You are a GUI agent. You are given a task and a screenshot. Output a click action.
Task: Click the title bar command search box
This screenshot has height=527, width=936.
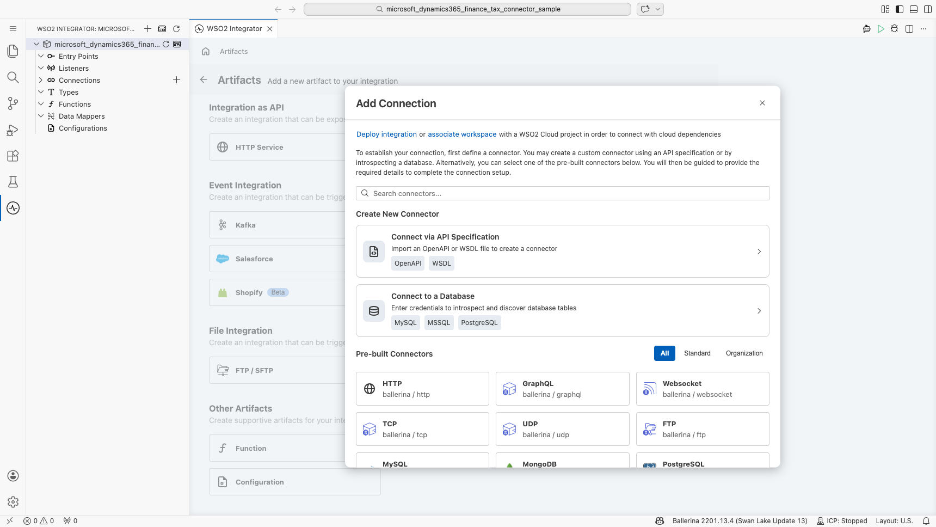(467, 9)
